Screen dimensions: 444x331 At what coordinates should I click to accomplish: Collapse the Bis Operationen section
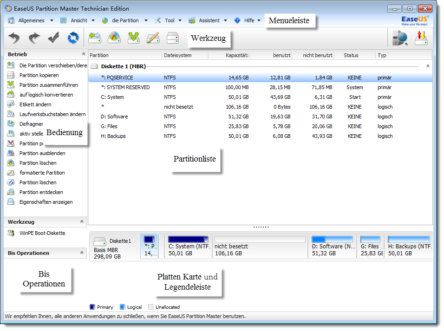click(x=82, y=253)
